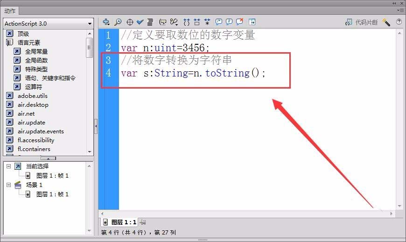Code editor scroll down arrow
Screen dimensions: 406x242
399,206
